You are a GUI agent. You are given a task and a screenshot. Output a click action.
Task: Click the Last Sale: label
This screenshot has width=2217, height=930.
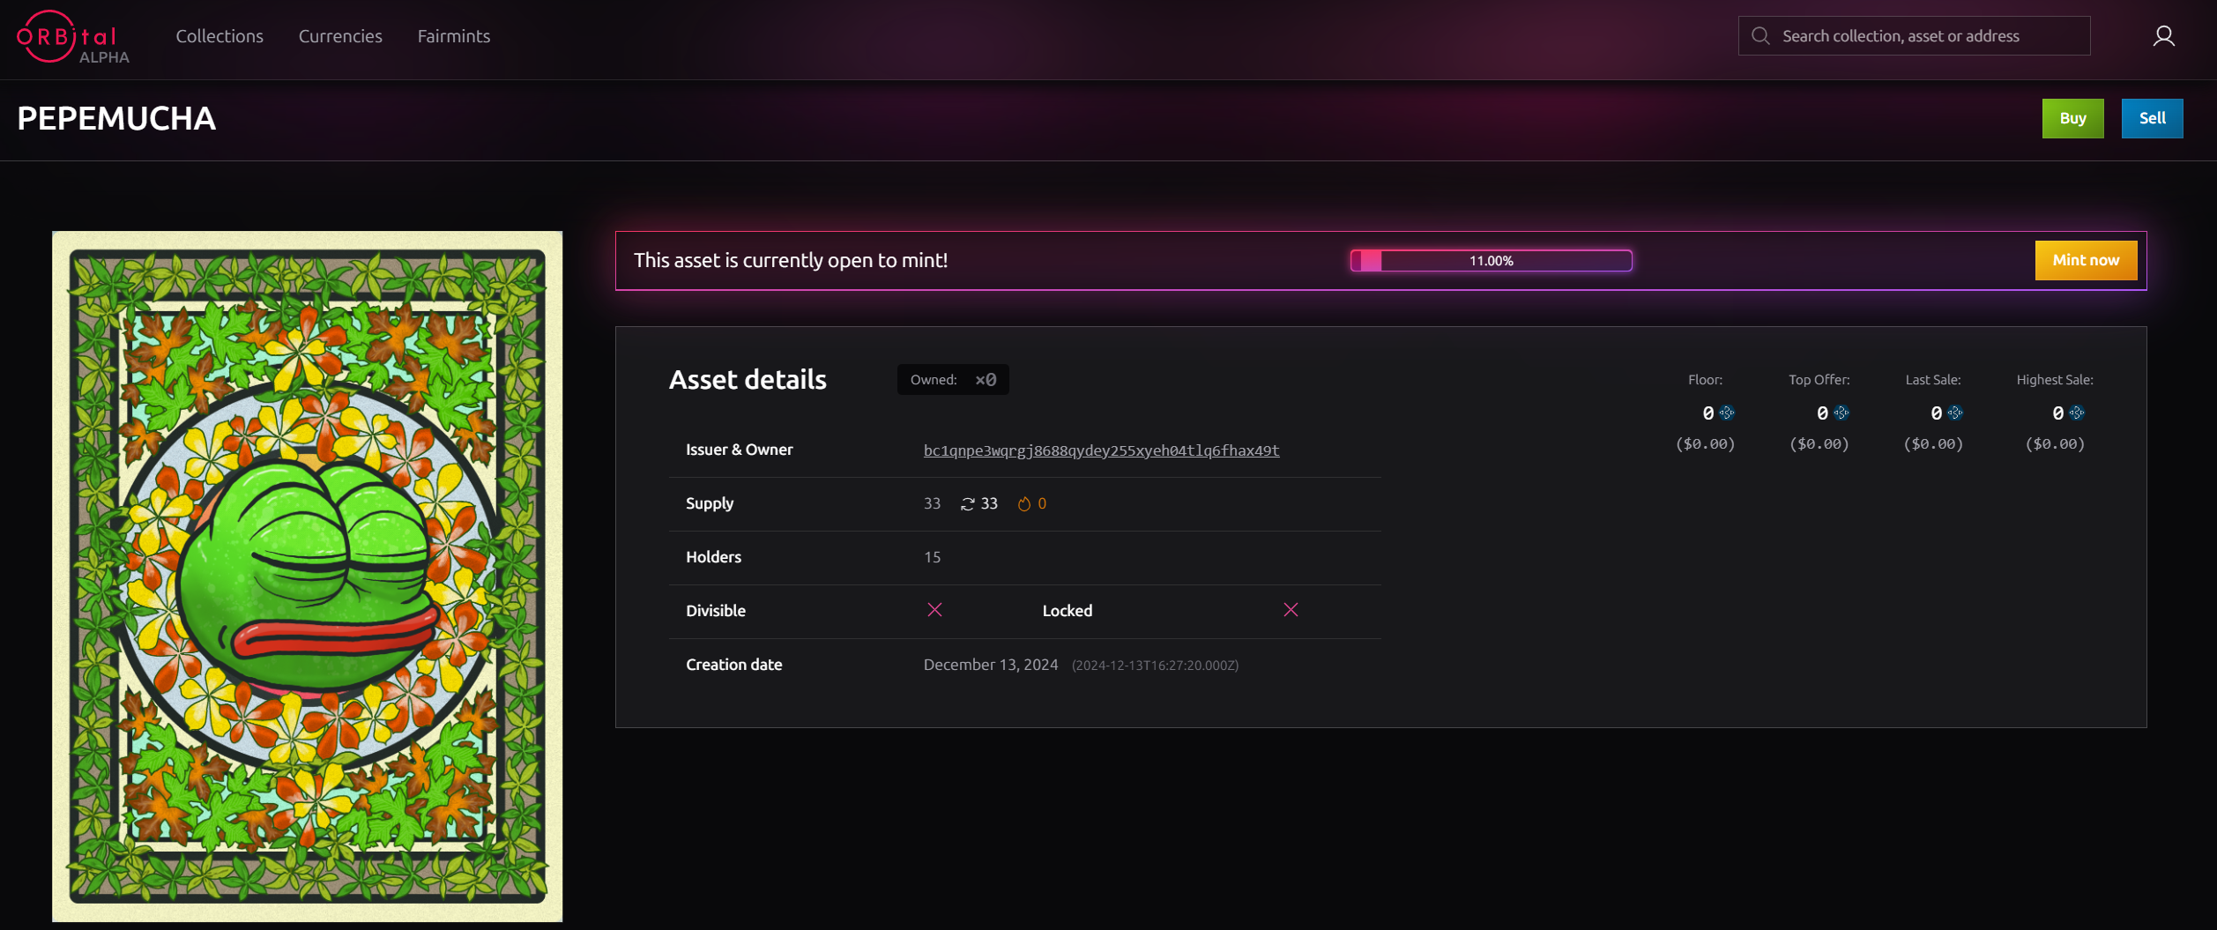[1932, 380]
